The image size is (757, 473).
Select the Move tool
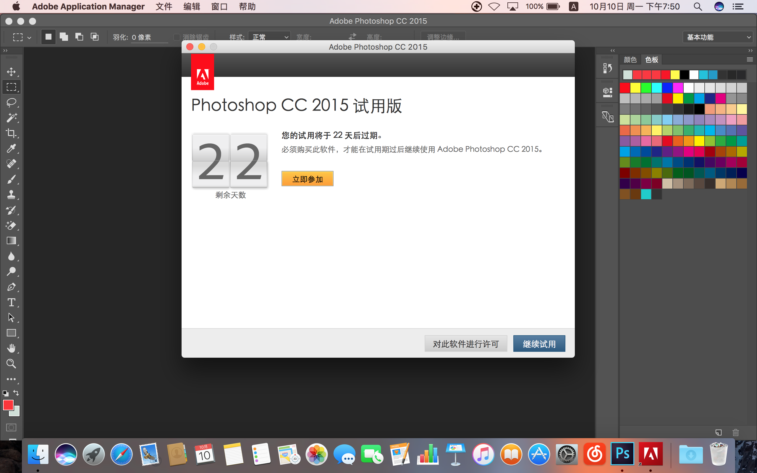pos(11,72)
